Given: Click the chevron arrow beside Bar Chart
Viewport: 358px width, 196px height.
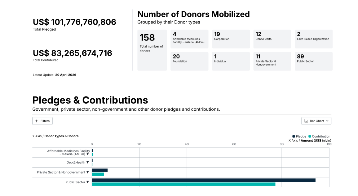Looking at the screenshot, I should pos(327,121).
